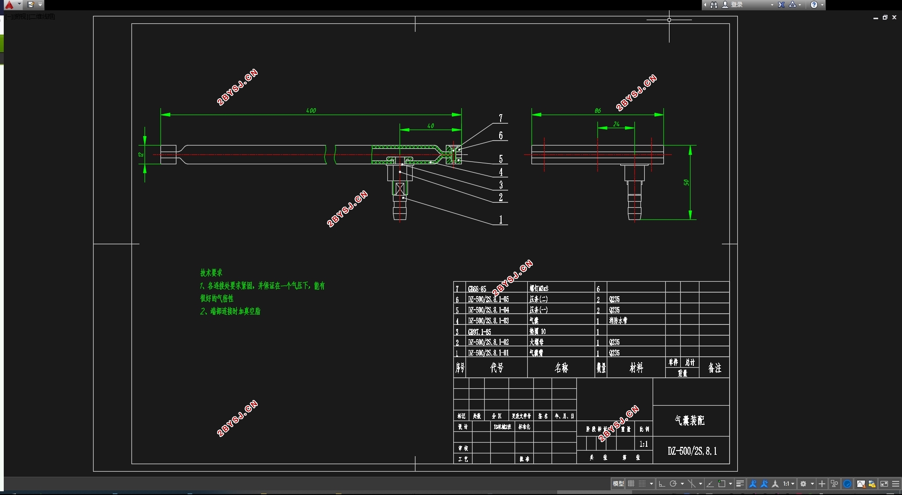Image resolution: width=902 pixels, height=495 pixels.
Task: Select the 50 height dimension text
Action: 686,182
